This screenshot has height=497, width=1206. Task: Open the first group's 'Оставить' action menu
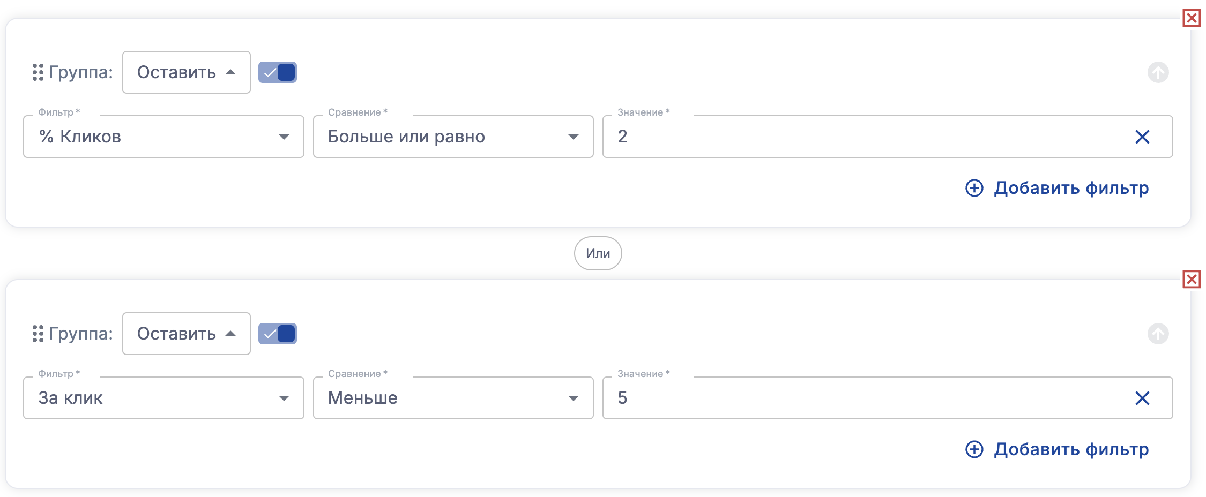click(x=186, y=72)
